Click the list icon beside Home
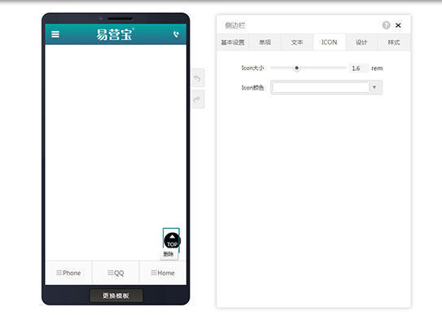The height and width of the screenshot is (320, 442). [154, 273]
